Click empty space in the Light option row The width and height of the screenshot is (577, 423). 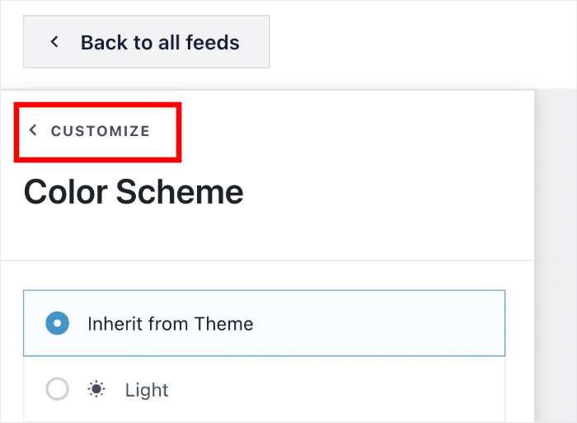(x=346, y=389)
